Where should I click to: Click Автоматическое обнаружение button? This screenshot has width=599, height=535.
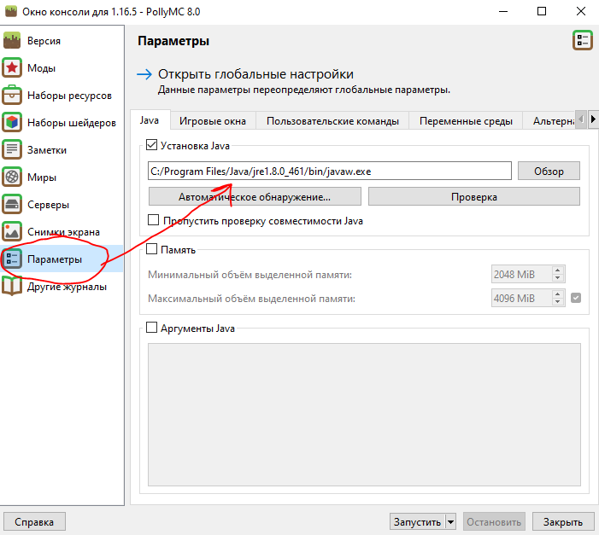(255, 196)
